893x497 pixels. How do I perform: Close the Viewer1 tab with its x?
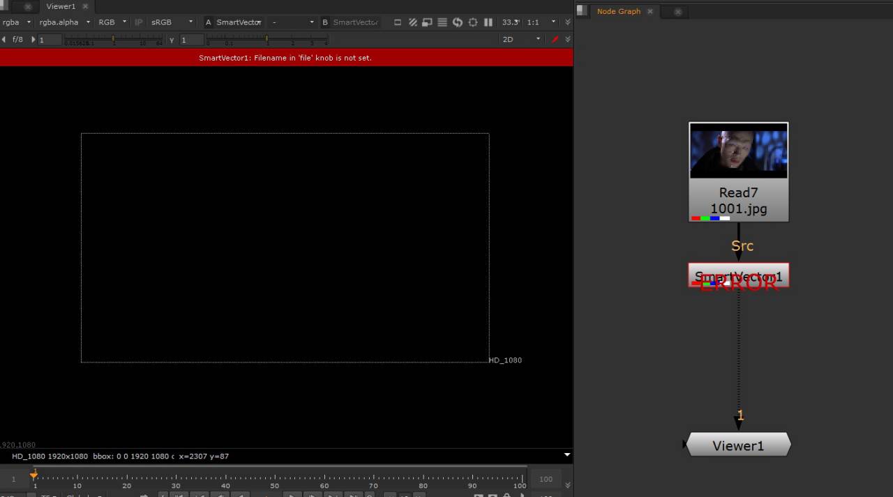point(85,6)
